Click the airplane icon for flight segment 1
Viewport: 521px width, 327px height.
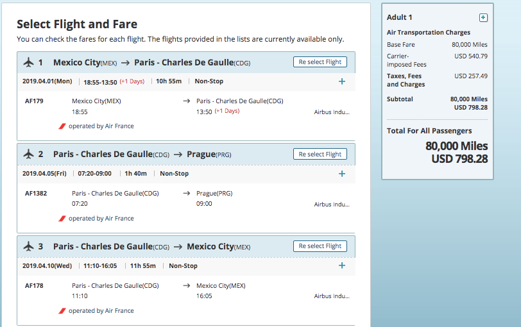[x=28, y=62]
